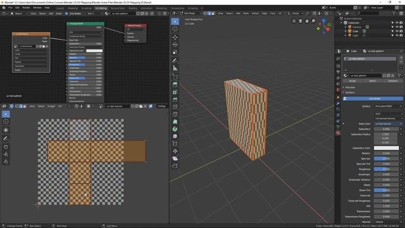Select the Bevel tool
405x228 pixels.
175,99
